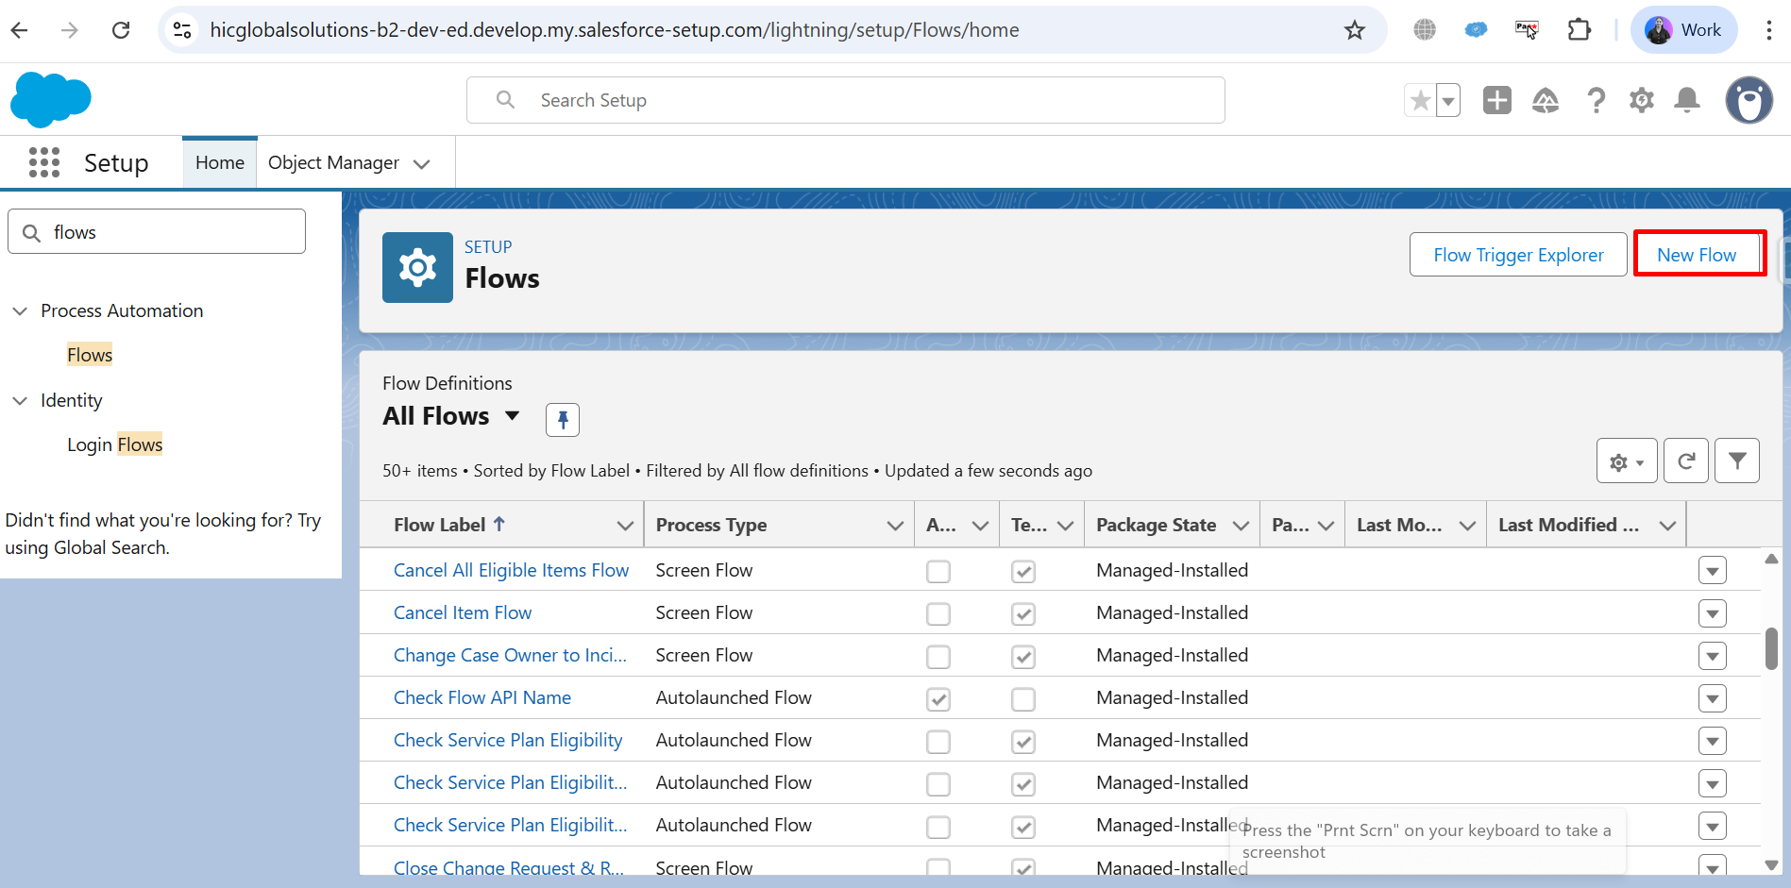Refresh the flow list

coord(1685,461)
